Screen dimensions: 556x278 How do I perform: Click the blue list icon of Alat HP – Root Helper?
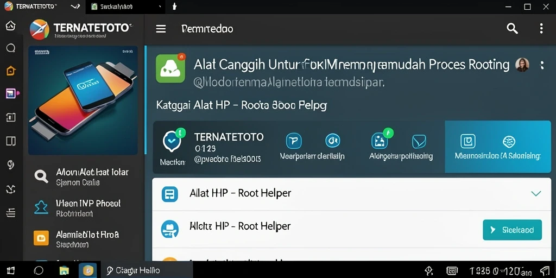point(169,194)
